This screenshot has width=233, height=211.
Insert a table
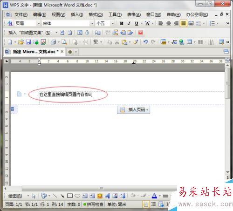pos(189,42)
